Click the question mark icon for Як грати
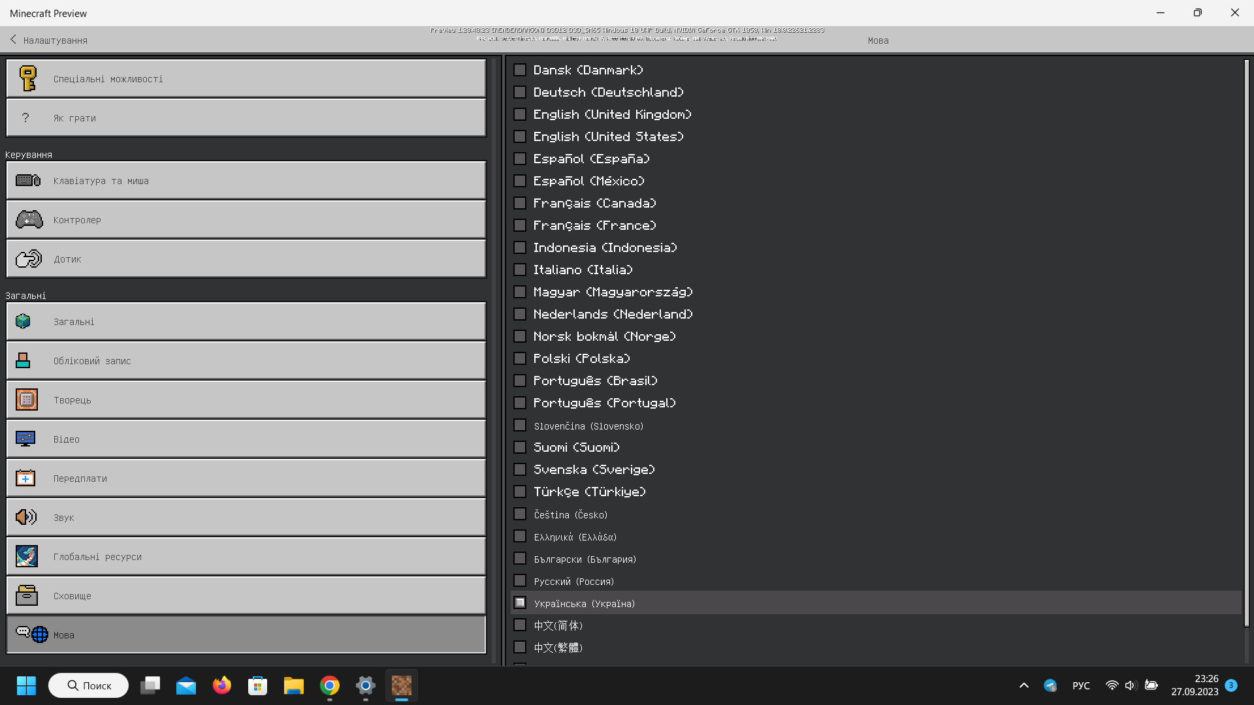 tap(25, 117)
